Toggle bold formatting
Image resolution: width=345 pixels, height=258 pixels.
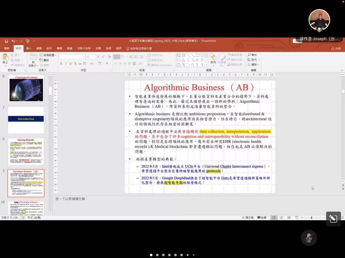(x=61, y=63)
